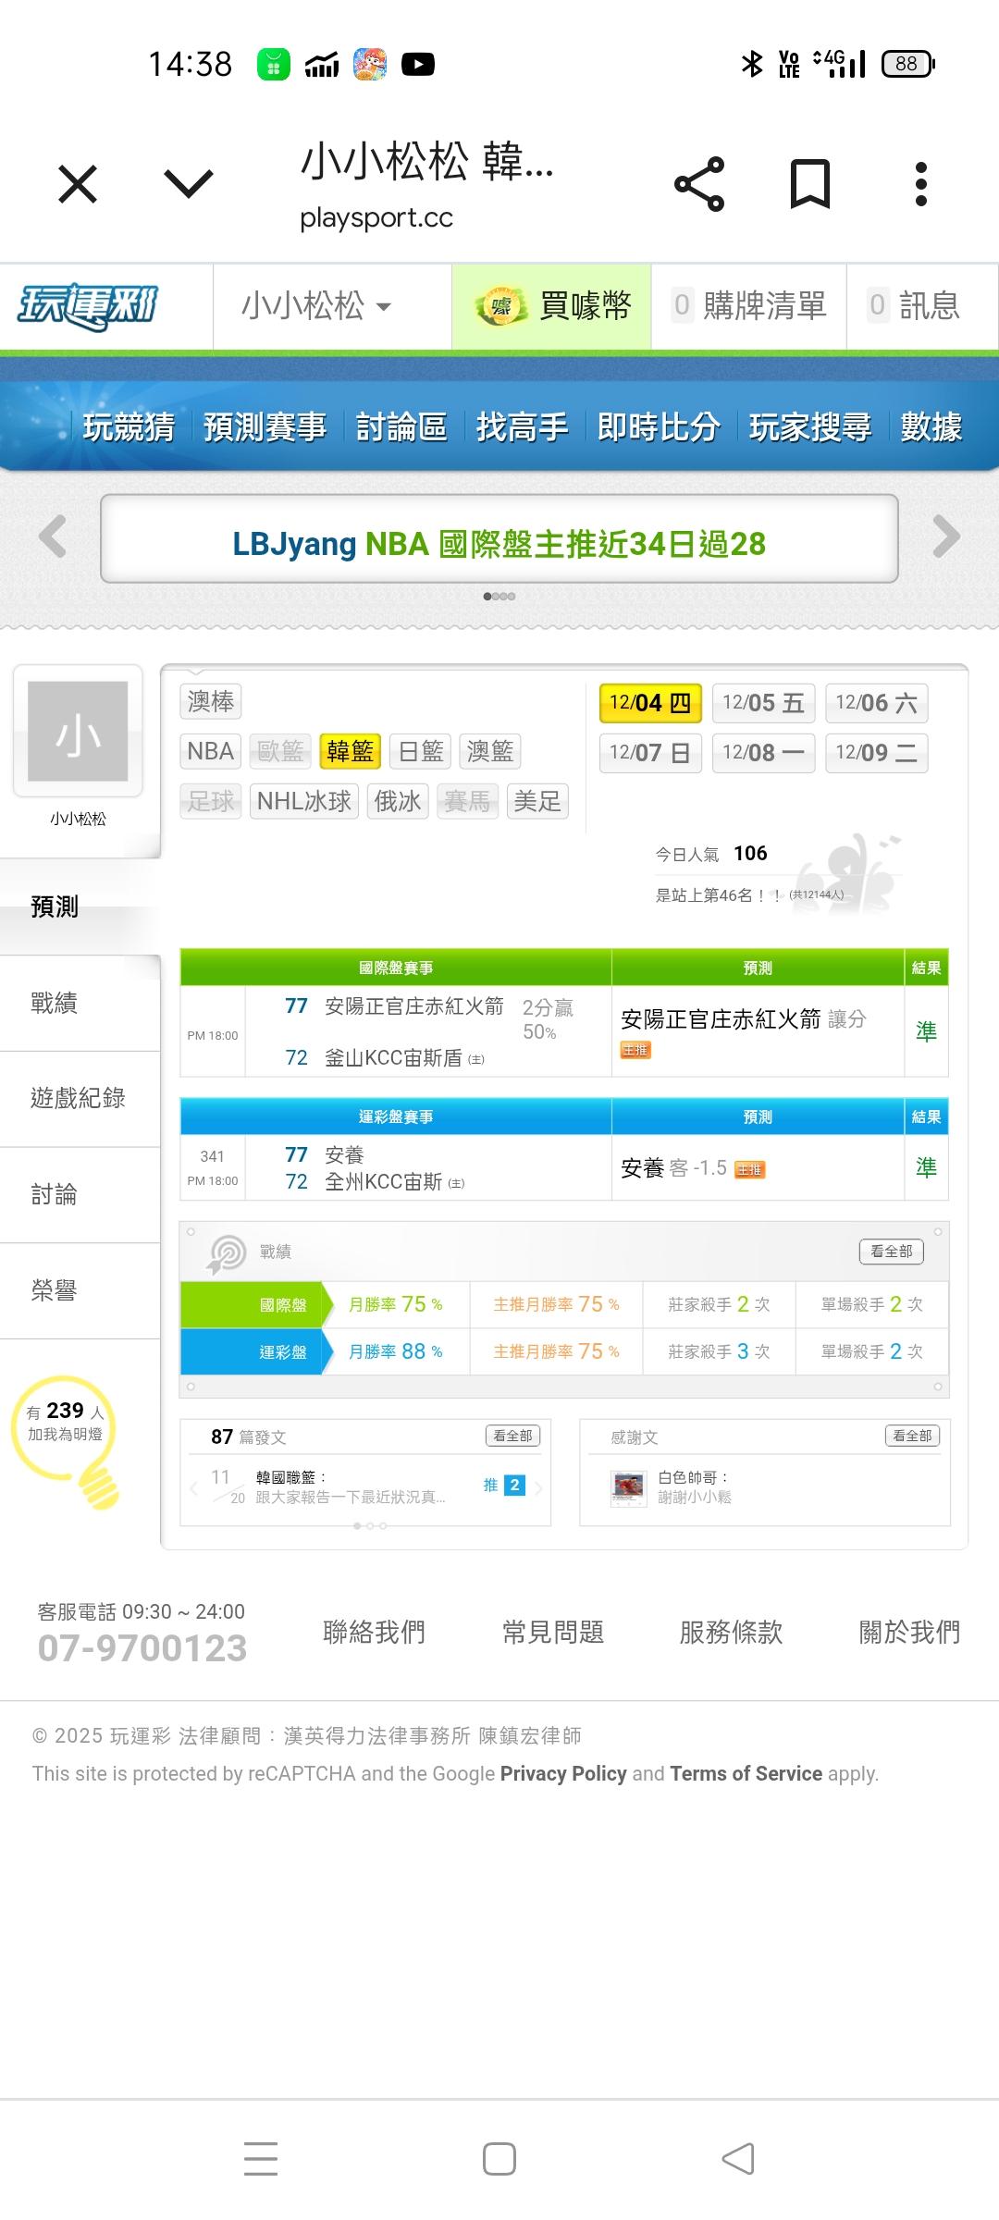
Task: Expand the 小小松松 account dropdown
Action: 316,306
